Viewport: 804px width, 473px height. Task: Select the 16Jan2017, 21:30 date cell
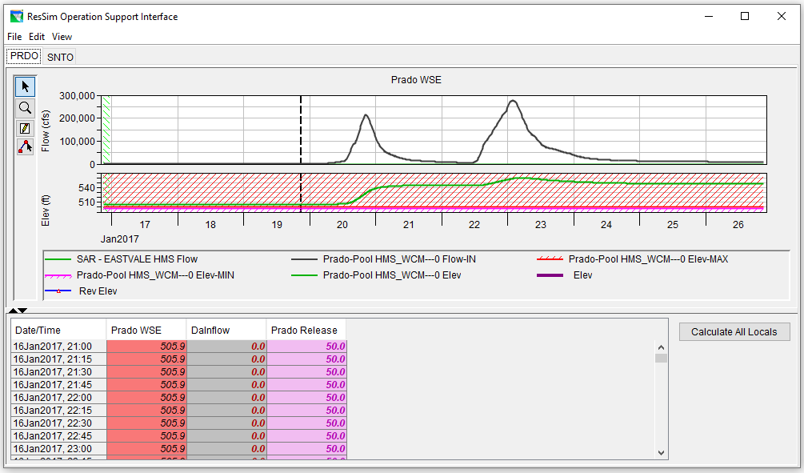click(x=58, y=372)
